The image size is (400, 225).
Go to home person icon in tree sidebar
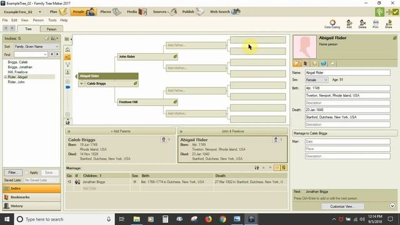(67, 49)
